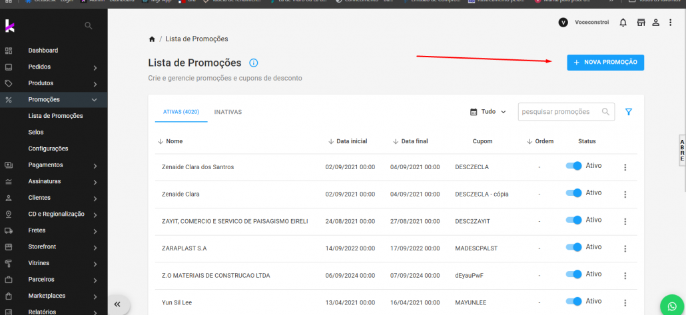Click the NOVA PROMOÇÃO button

pyautogui.click(x=605, y=62)
